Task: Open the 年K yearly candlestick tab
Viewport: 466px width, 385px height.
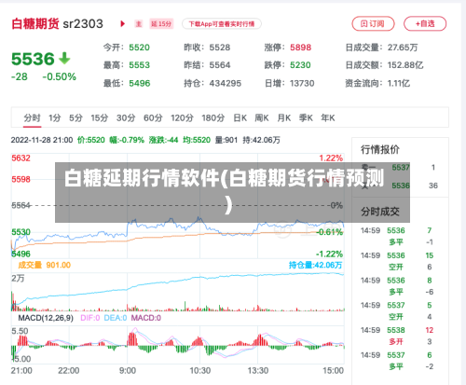Action: point(328,117)
